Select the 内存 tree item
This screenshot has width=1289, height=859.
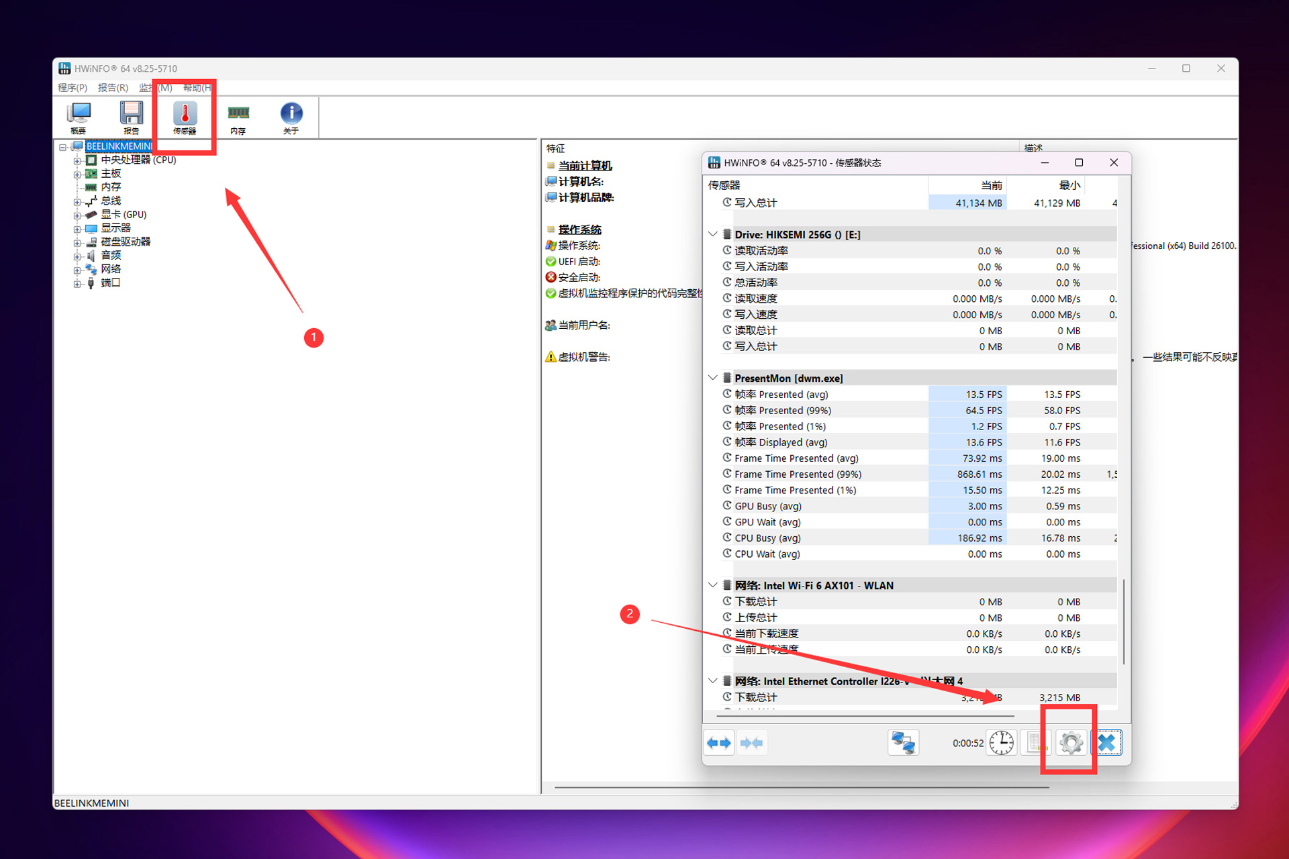111,187
